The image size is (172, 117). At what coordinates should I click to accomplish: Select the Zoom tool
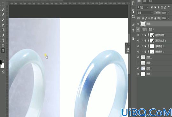click(3, 51)
